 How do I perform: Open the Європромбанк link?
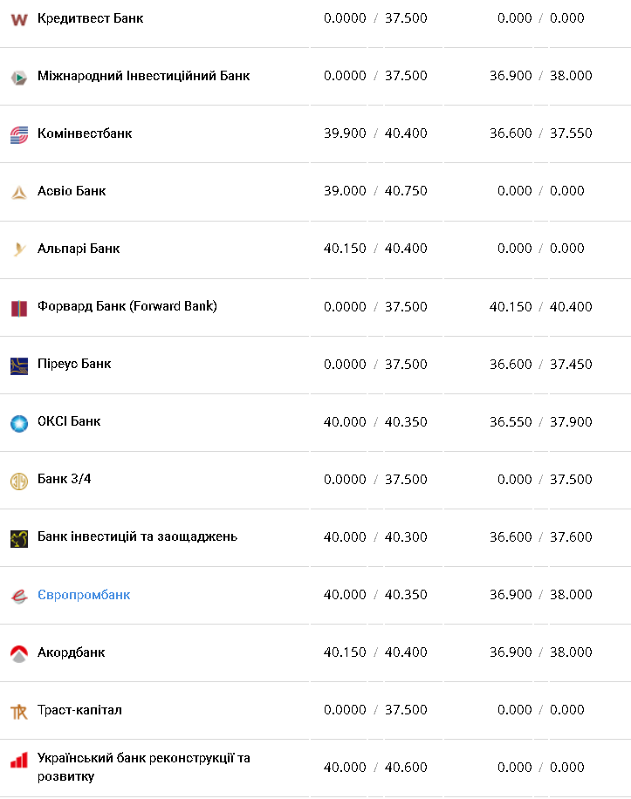tap(84, 595)
